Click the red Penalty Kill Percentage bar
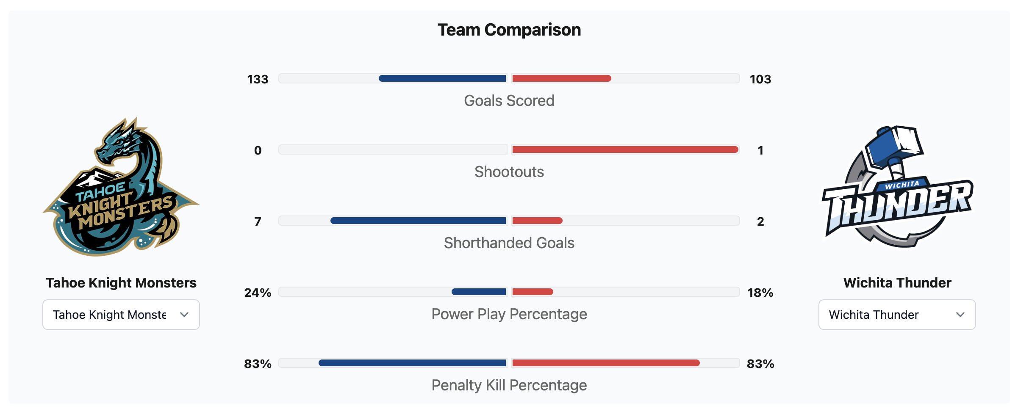 [606, 363]
